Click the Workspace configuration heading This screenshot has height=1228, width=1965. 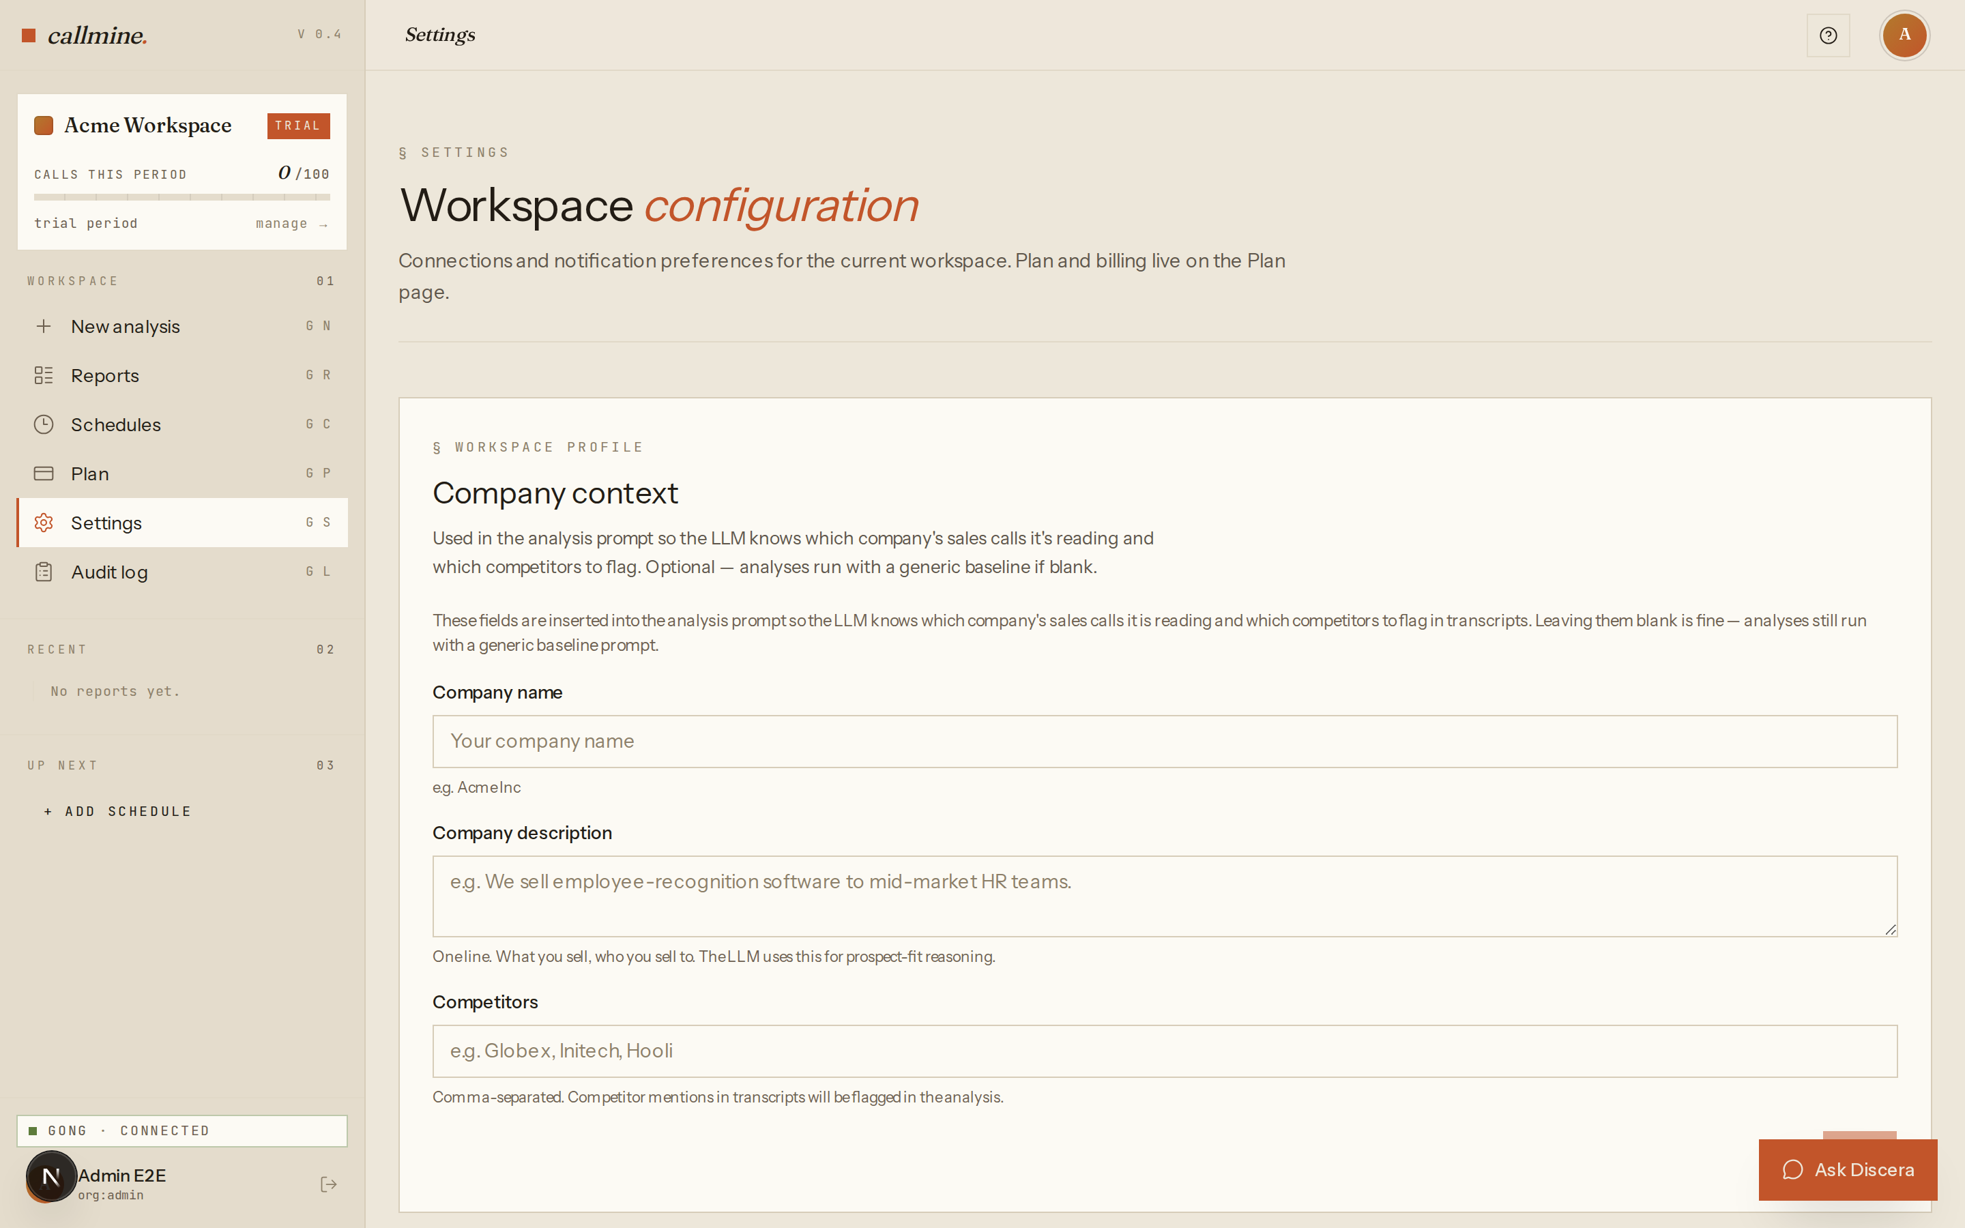point(658,205)
